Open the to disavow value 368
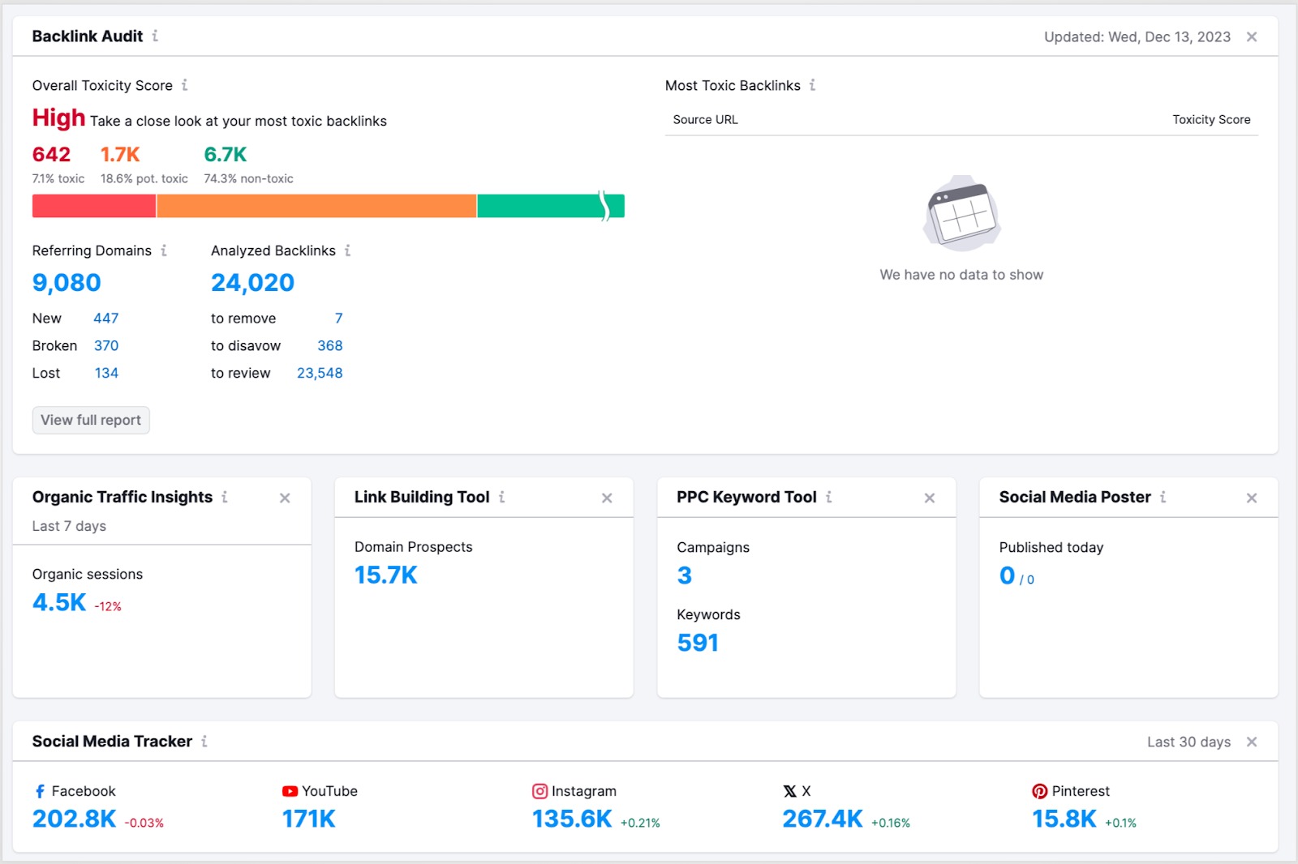 [x=329, y=346]
